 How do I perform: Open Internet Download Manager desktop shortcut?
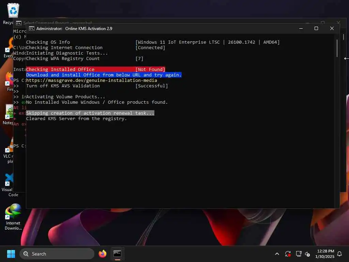(x=13, y=217)
